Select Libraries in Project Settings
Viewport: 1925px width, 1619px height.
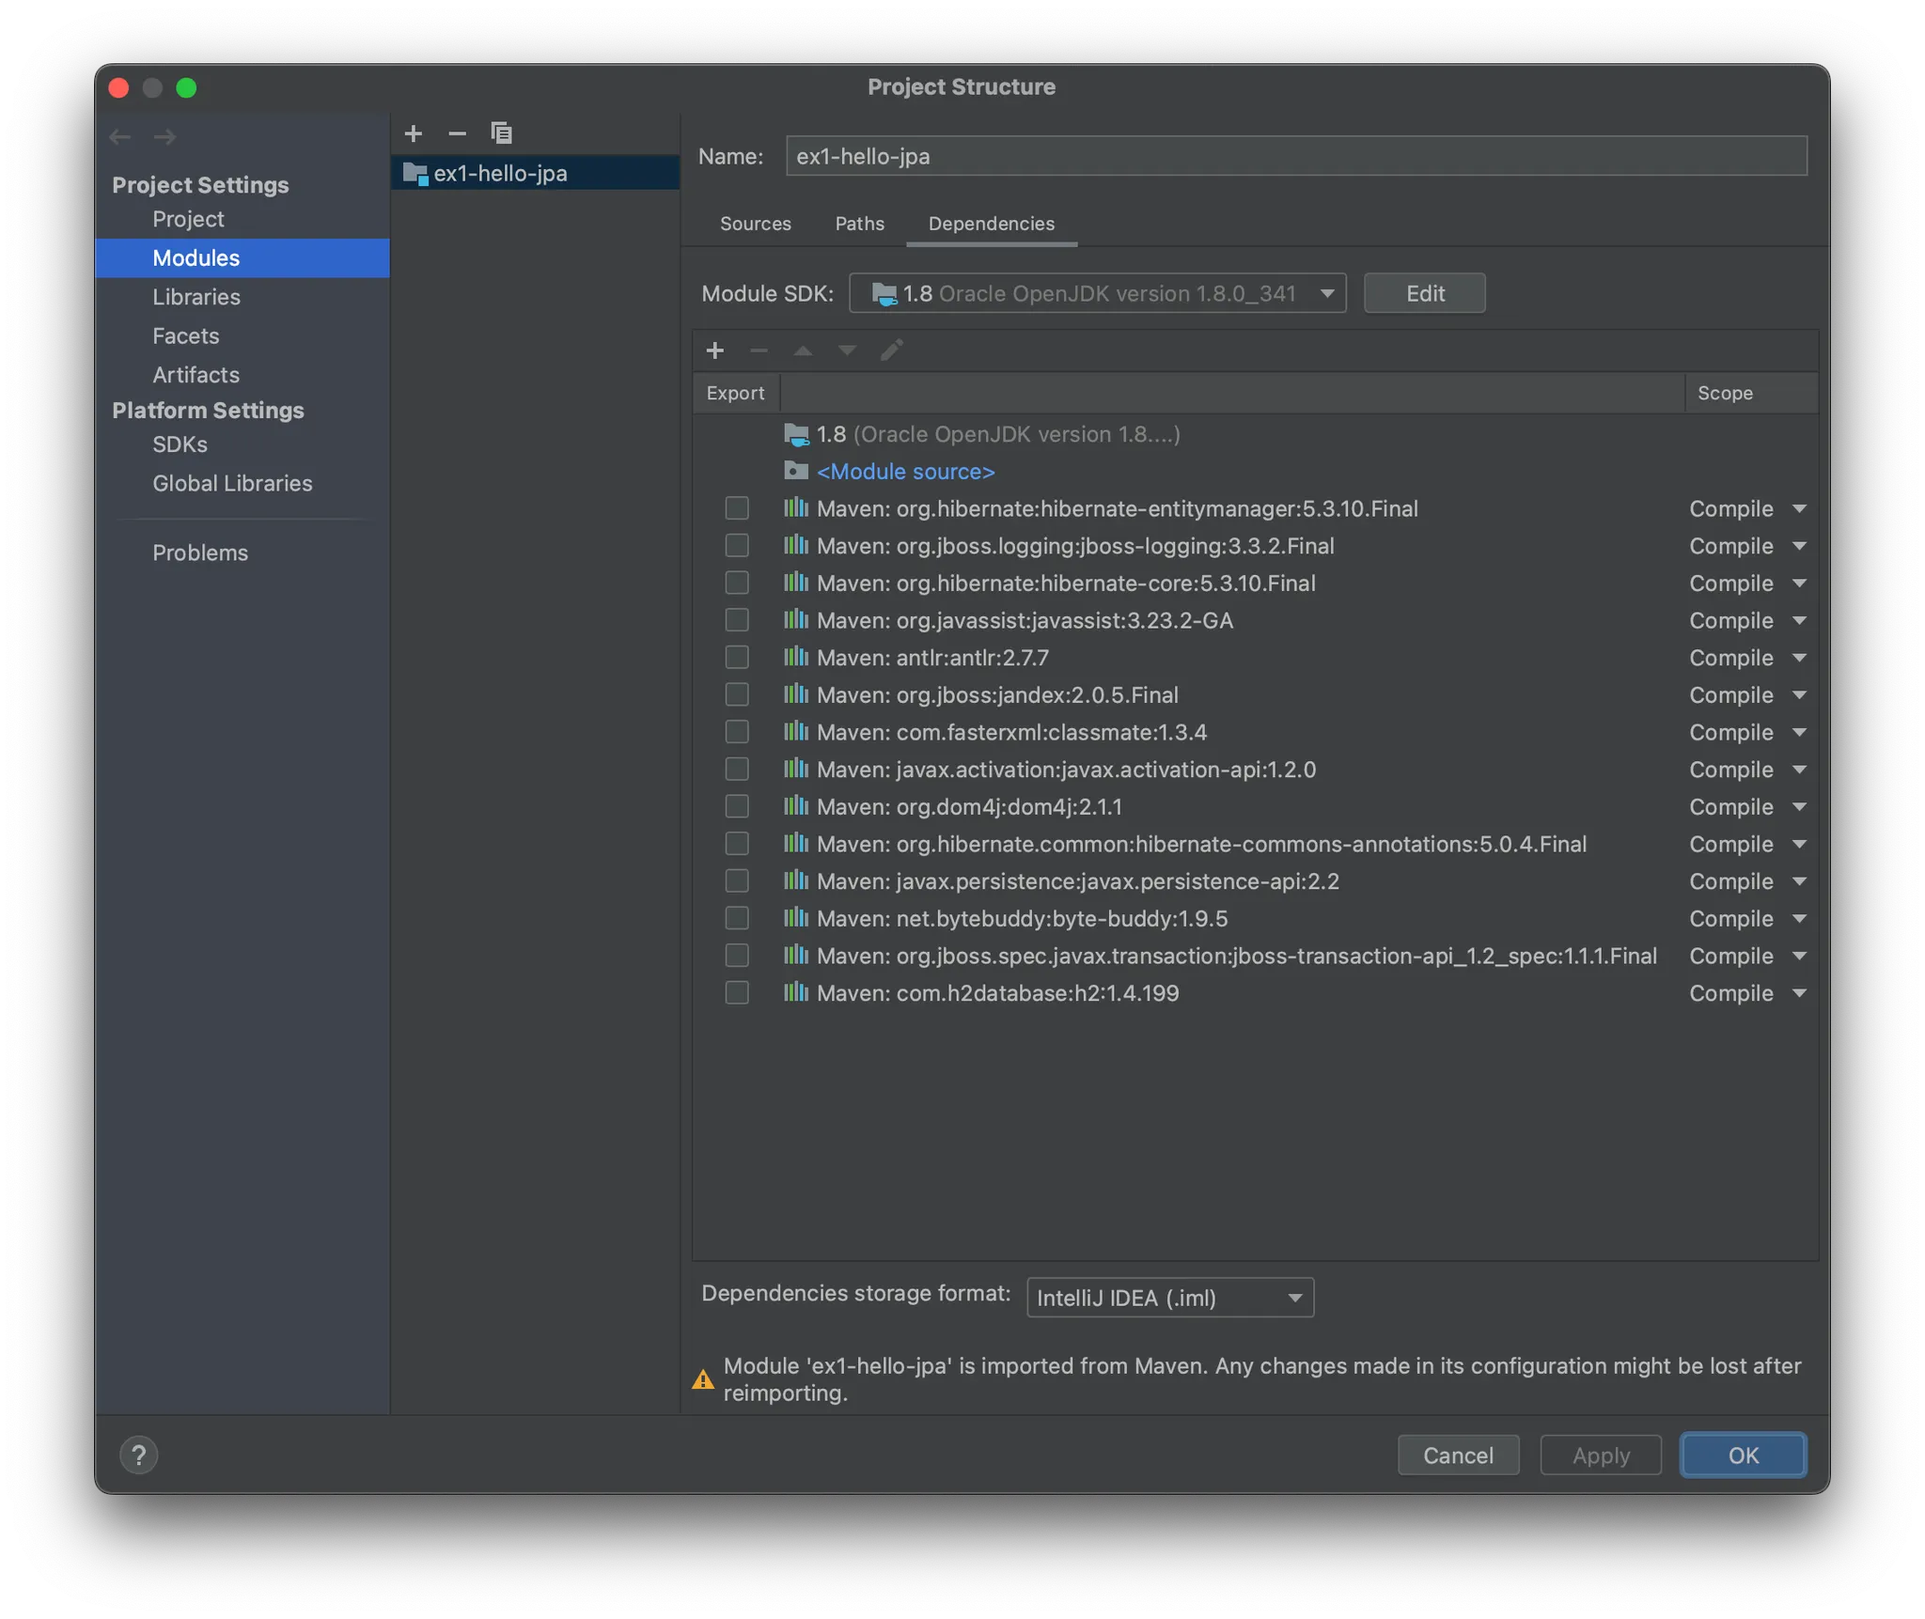click(x=196, y=297)
